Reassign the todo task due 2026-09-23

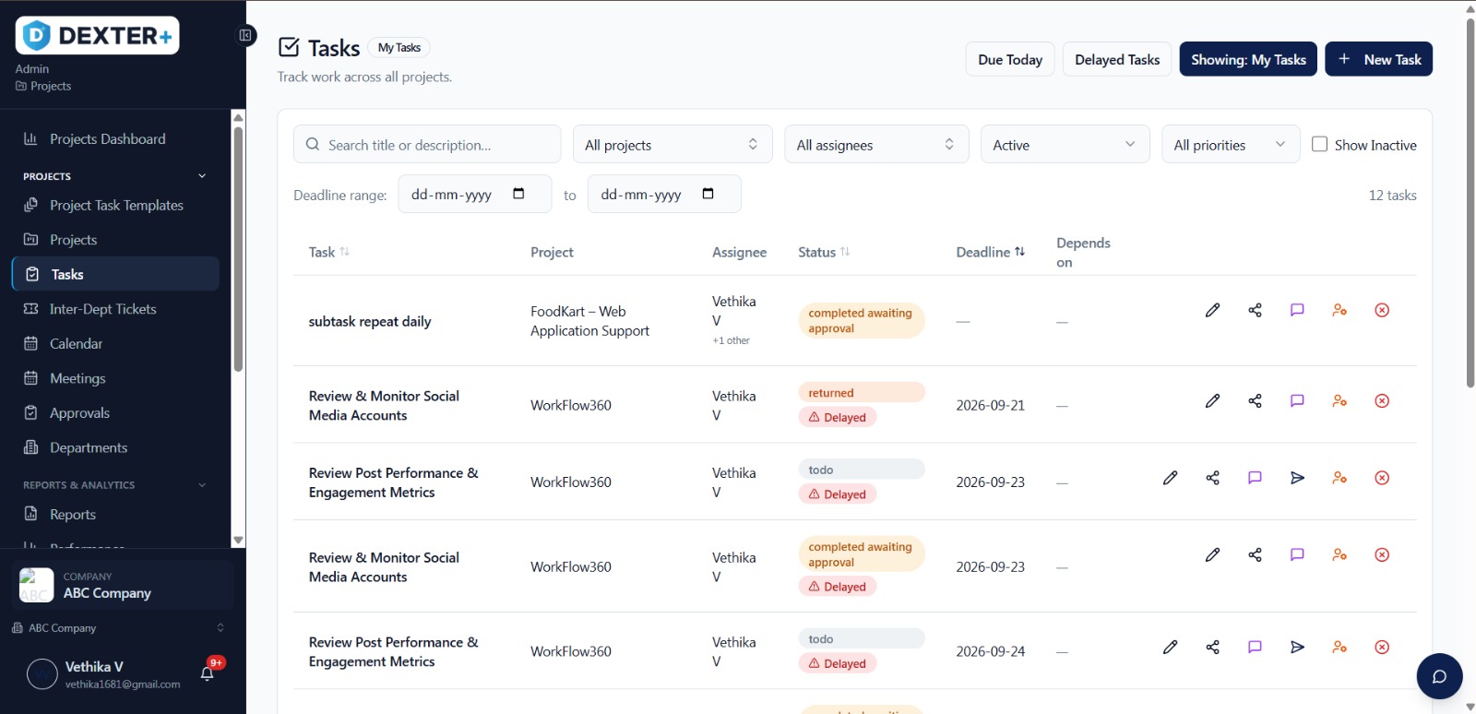(x=1339, y=478)
